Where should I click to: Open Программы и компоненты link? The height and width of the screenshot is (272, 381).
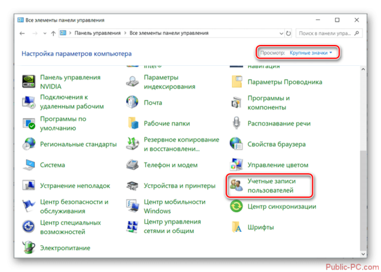point(269,103)
